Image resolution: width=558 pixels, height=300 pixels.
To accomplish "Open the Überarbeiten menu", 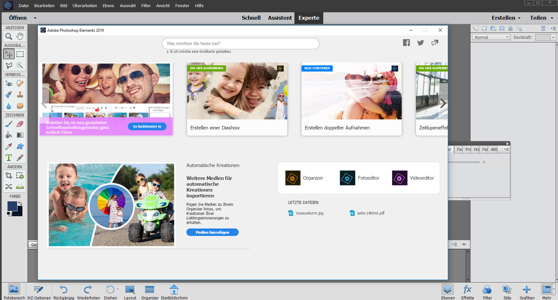I will point(85,6).
